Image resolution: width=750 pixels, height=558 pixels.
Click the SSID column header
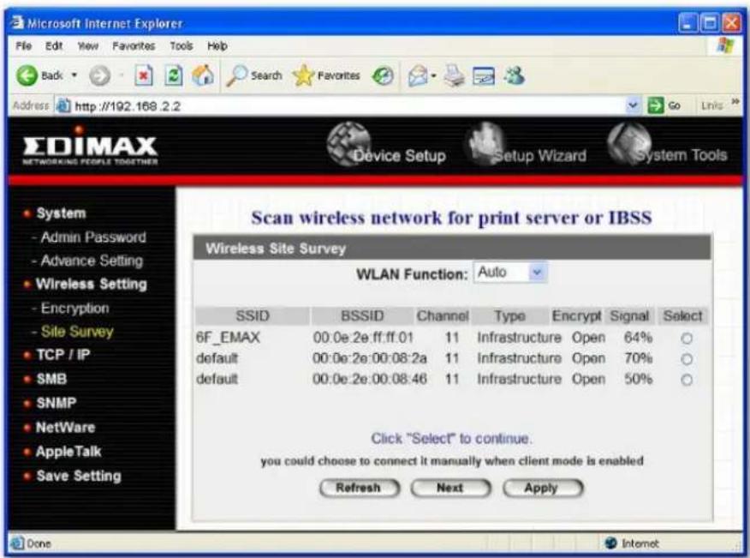tap(253, 316)
